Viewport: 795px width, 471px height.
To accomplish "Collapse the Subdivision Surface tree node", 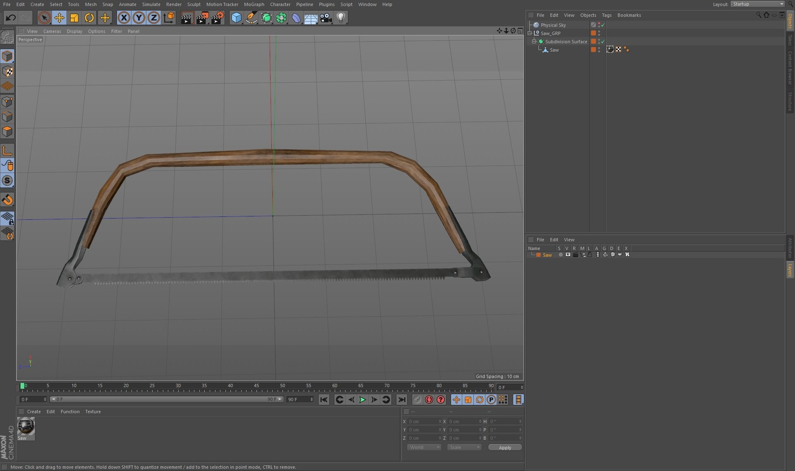I will 534,41.
